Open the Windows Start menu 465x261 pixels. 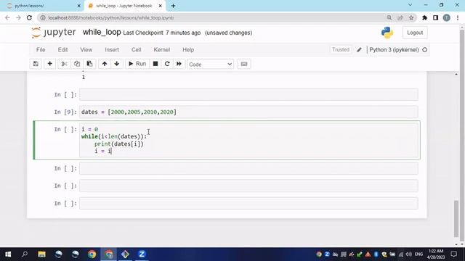coord(8,254)
